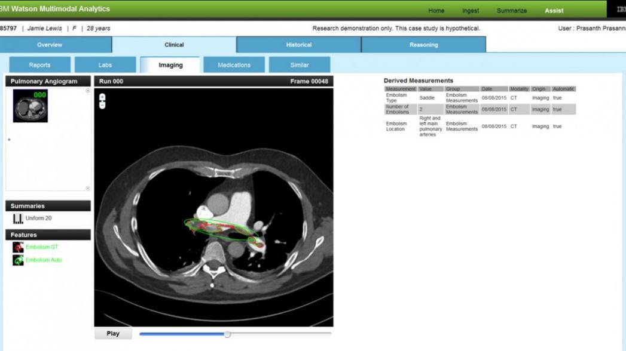Viewport: 626px width, 351px height.
Task: Toggle the Embolism Auto overlay label
Action: pos(44,260)
